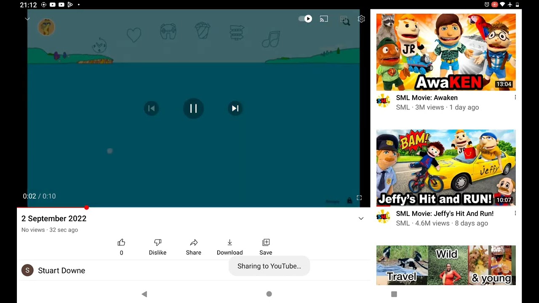
Task: Save the video to a playlist
Action: point(266,247)
